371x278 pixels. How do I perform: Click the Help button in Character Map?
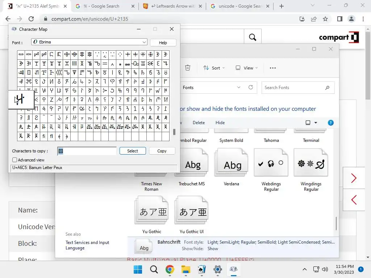[163, 43]
